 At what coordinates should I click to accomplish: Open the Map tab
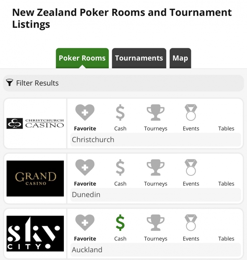180,58
